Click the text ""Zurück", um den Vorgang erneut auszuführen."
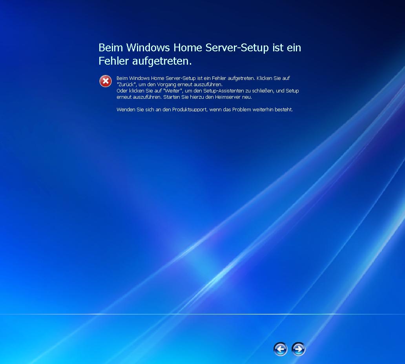405x364 pixels. (x=170, y=85)
